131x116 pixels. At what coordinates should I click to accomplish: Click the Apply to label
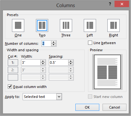[x=12, y=97]
